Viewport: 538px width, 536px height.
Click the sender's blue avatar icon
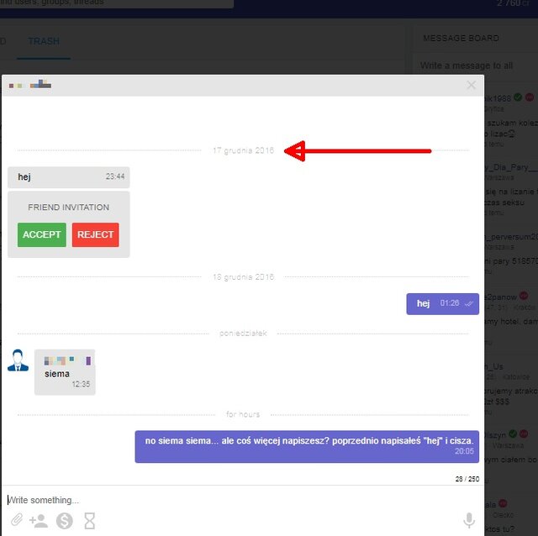coord(18,360)
